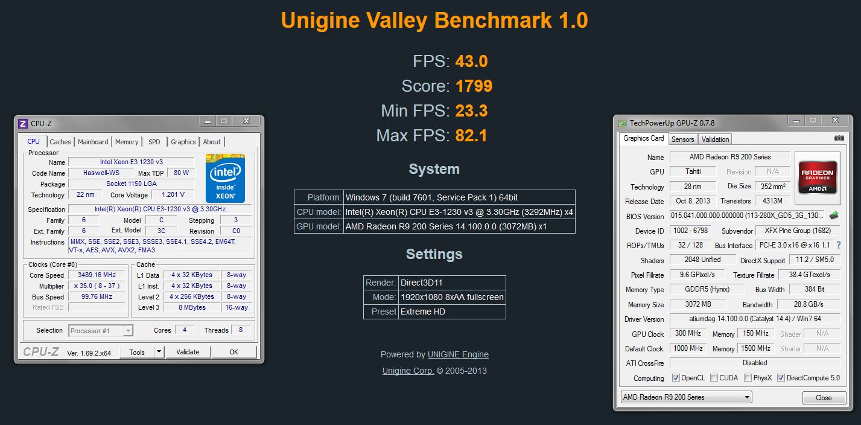Click the CPU-Z Name field Intel Xeon E3 1230 v3

pos(131,162)
